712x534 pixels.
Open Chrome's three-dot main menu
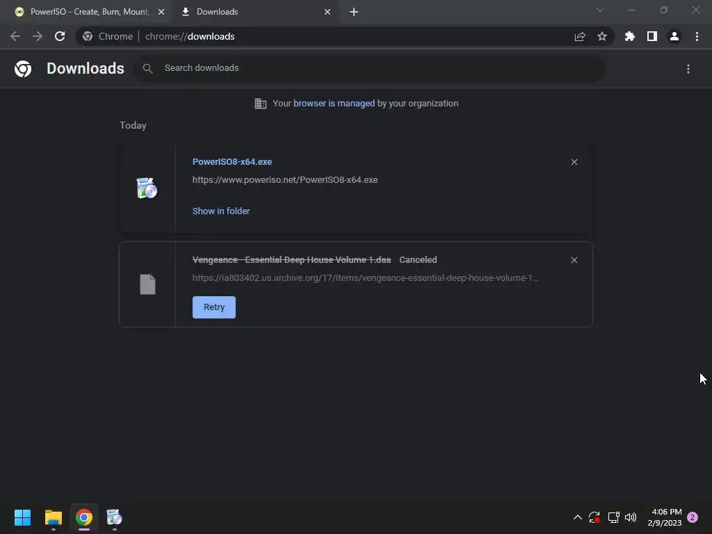pos(697,36)
